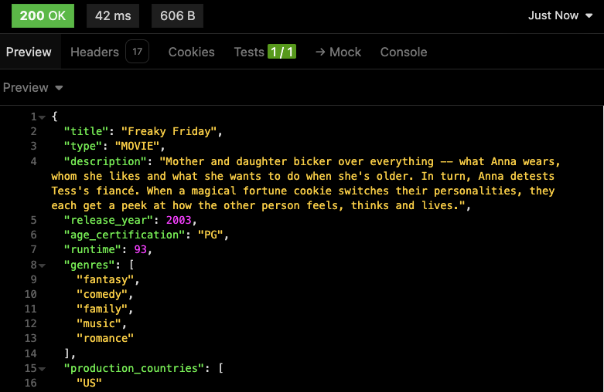Click the 1 / 1 tests result badge

(x=282, y=52)
